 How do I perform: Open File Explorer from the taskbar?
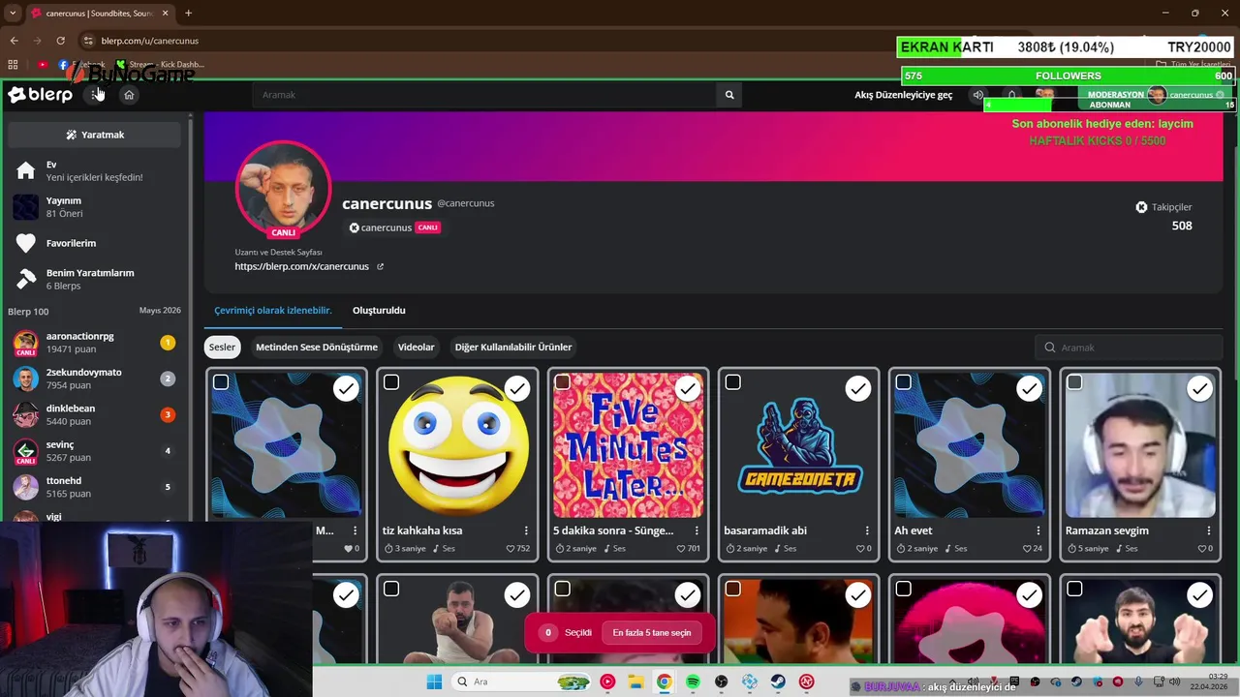click(x=635, y=682)
